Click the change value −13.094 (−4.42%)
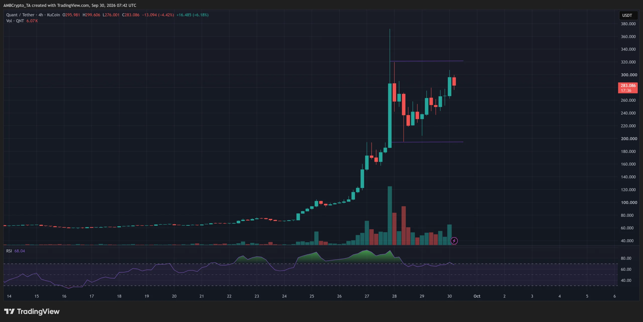Image resolution: width=643 pixels, height=322 pixels. tap(158, 15)
